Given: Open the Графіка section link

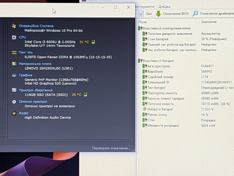Looking at the screenshot, I should click(25, 75).
